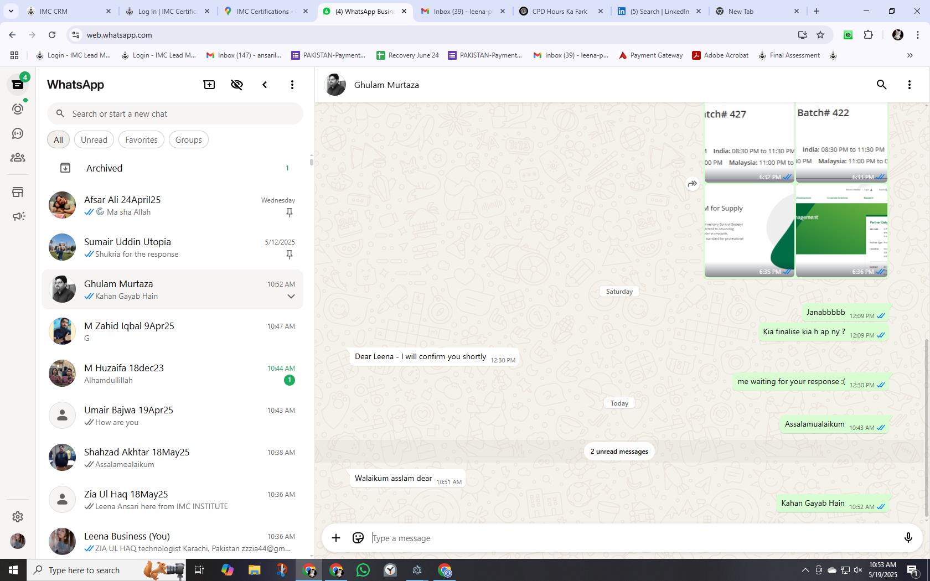Open Adobe Acrobat bookmark
Screen dimensions: 930x581
pos(720,55)
